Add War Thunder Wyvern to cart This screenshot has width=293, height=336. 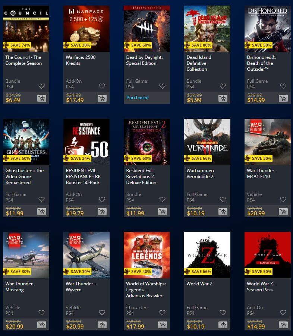(102, 325)
